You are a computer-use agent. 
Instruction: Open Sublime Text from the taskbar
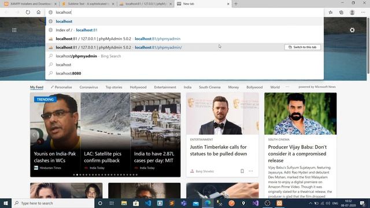172,203
